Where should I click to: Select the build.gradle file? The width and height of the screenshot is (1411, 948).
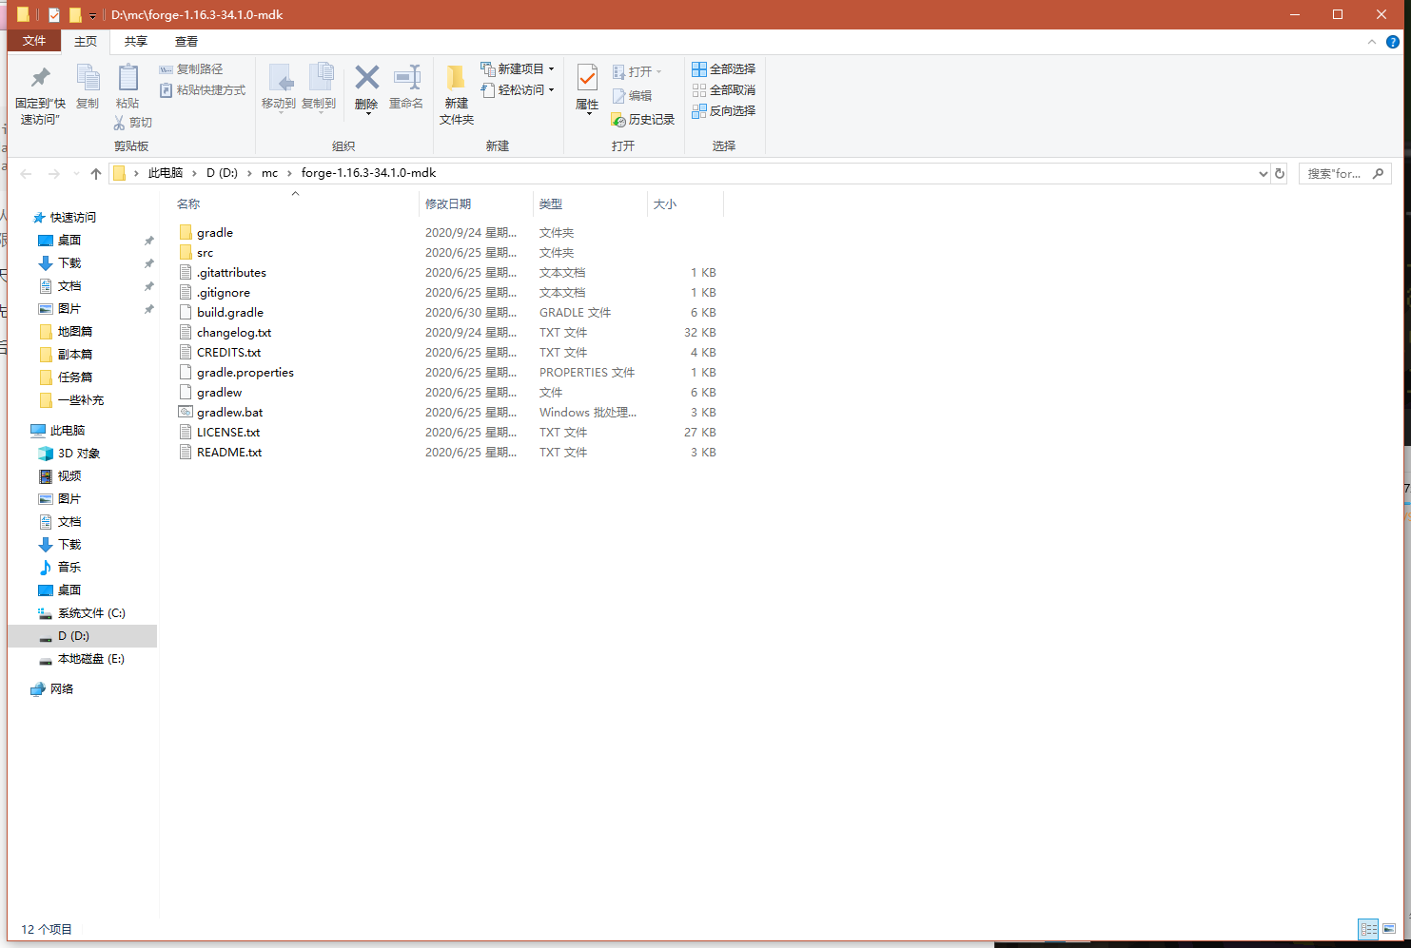[x=230, y=313]
